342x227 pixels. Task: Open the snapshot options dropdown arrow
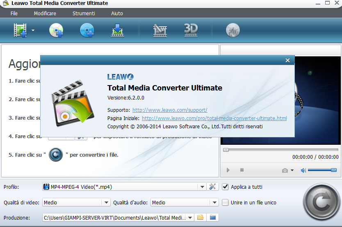(x=292, y=170)
